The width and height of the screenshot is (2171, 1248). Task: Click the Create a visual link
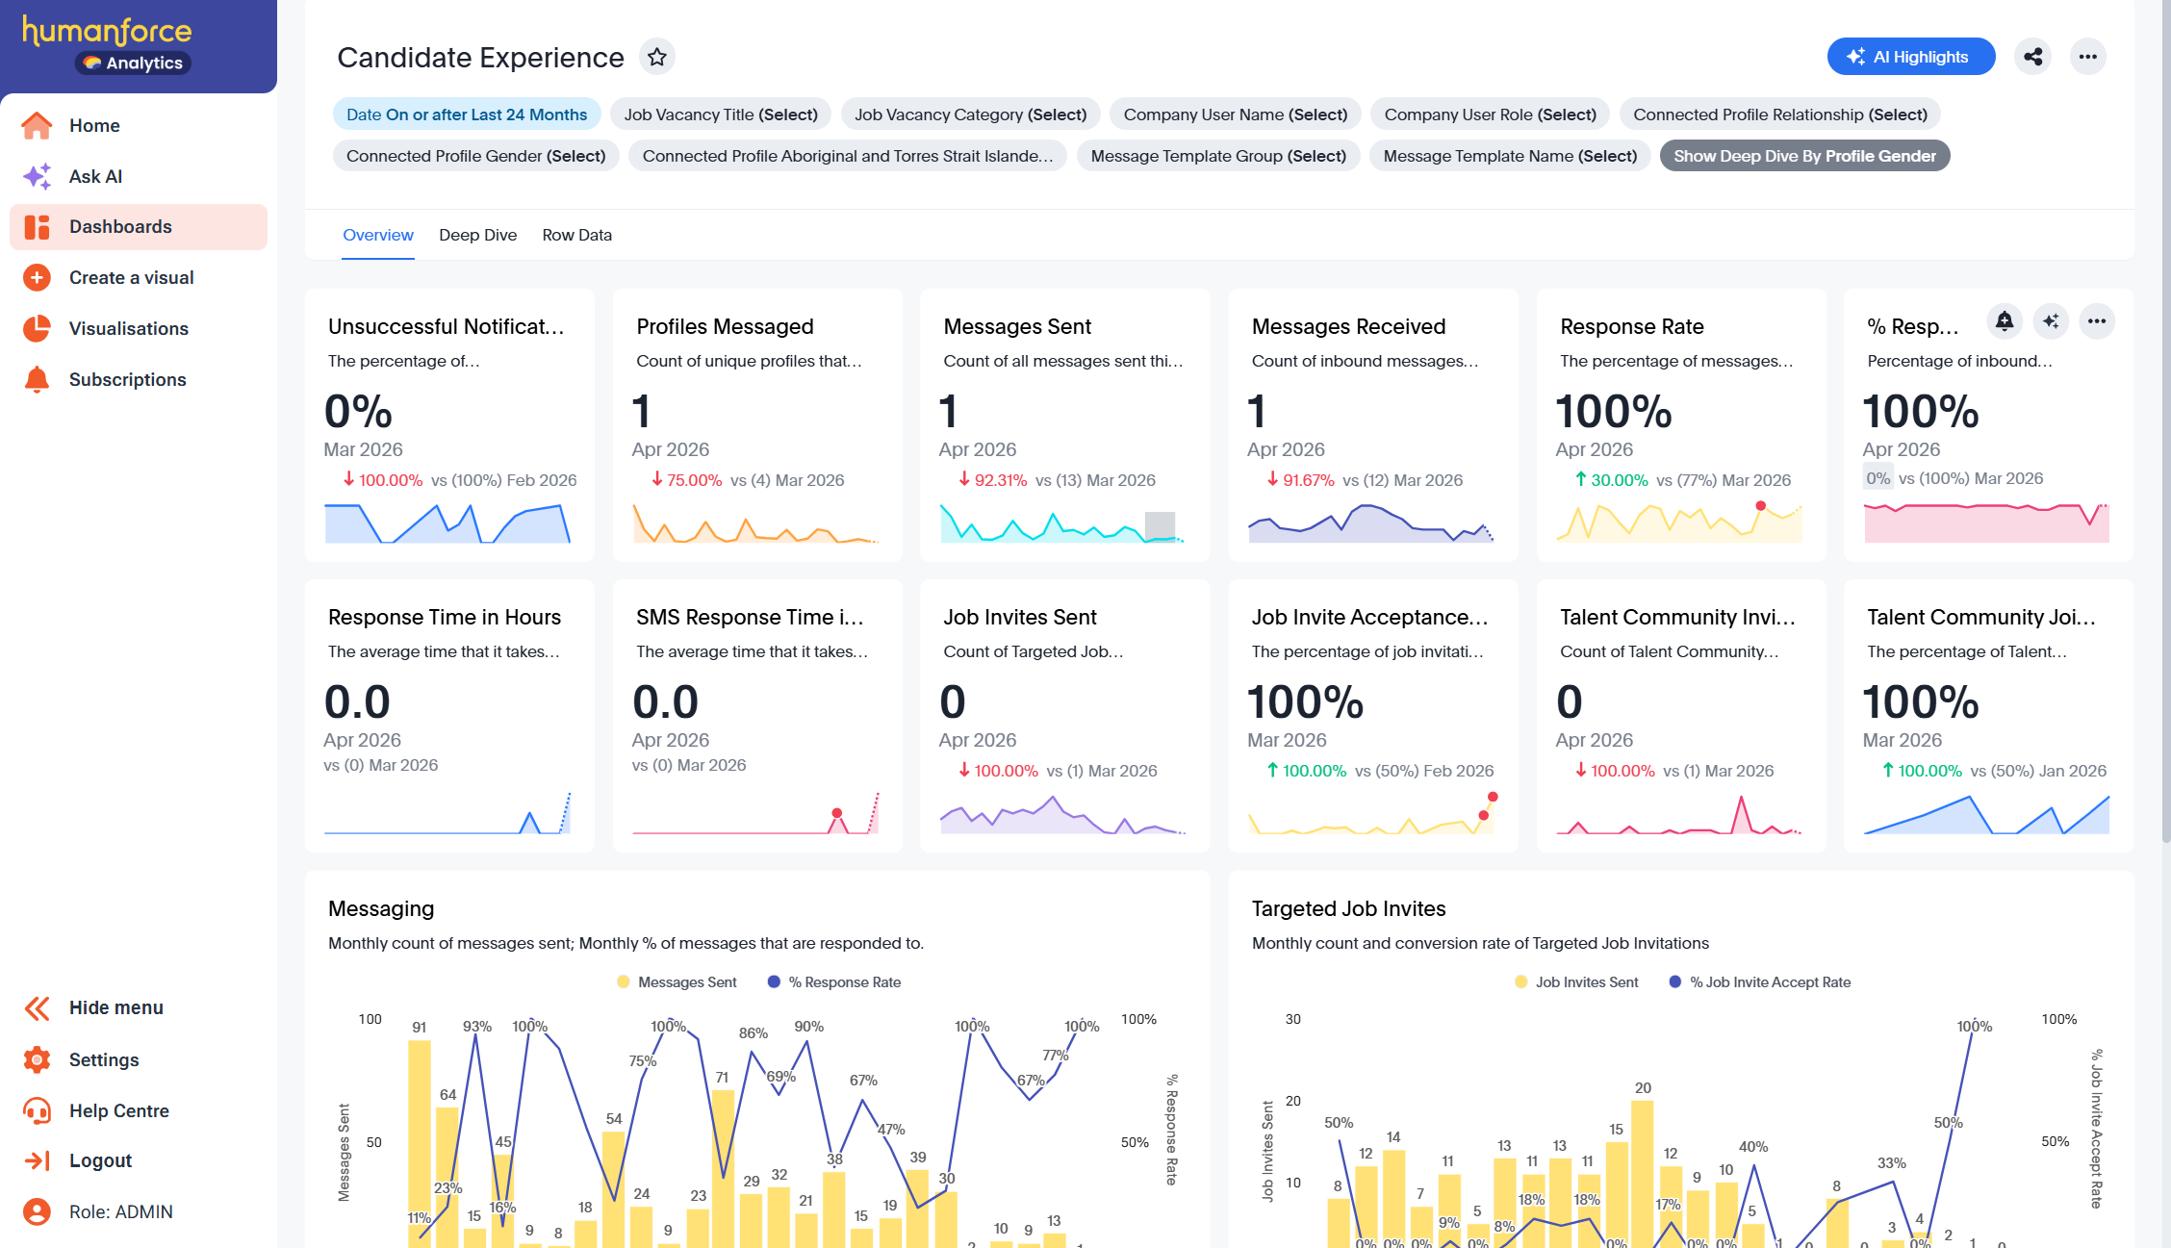132,278
